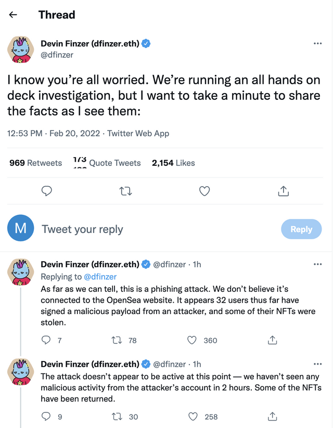Open more options on the last reply
The height and width of the screenshot is (428, 333).
317,364
